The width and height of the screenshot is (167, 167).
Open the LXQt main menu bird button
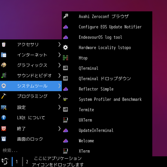(5, 161)
